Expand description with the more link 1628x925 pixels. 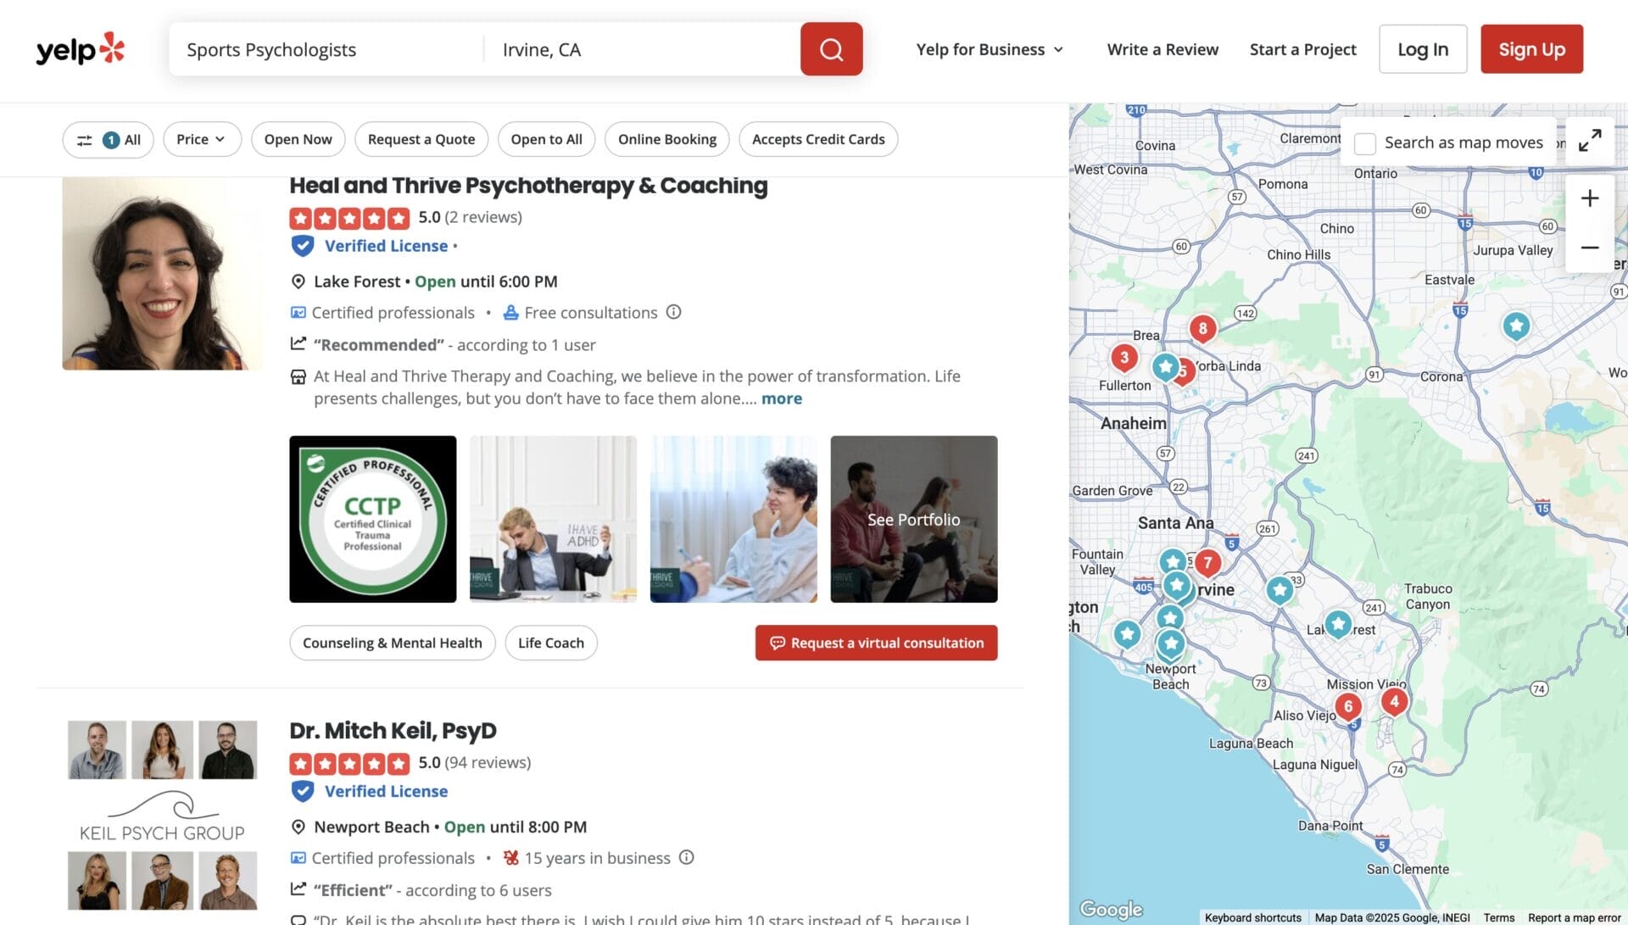[x=781, y=398]
